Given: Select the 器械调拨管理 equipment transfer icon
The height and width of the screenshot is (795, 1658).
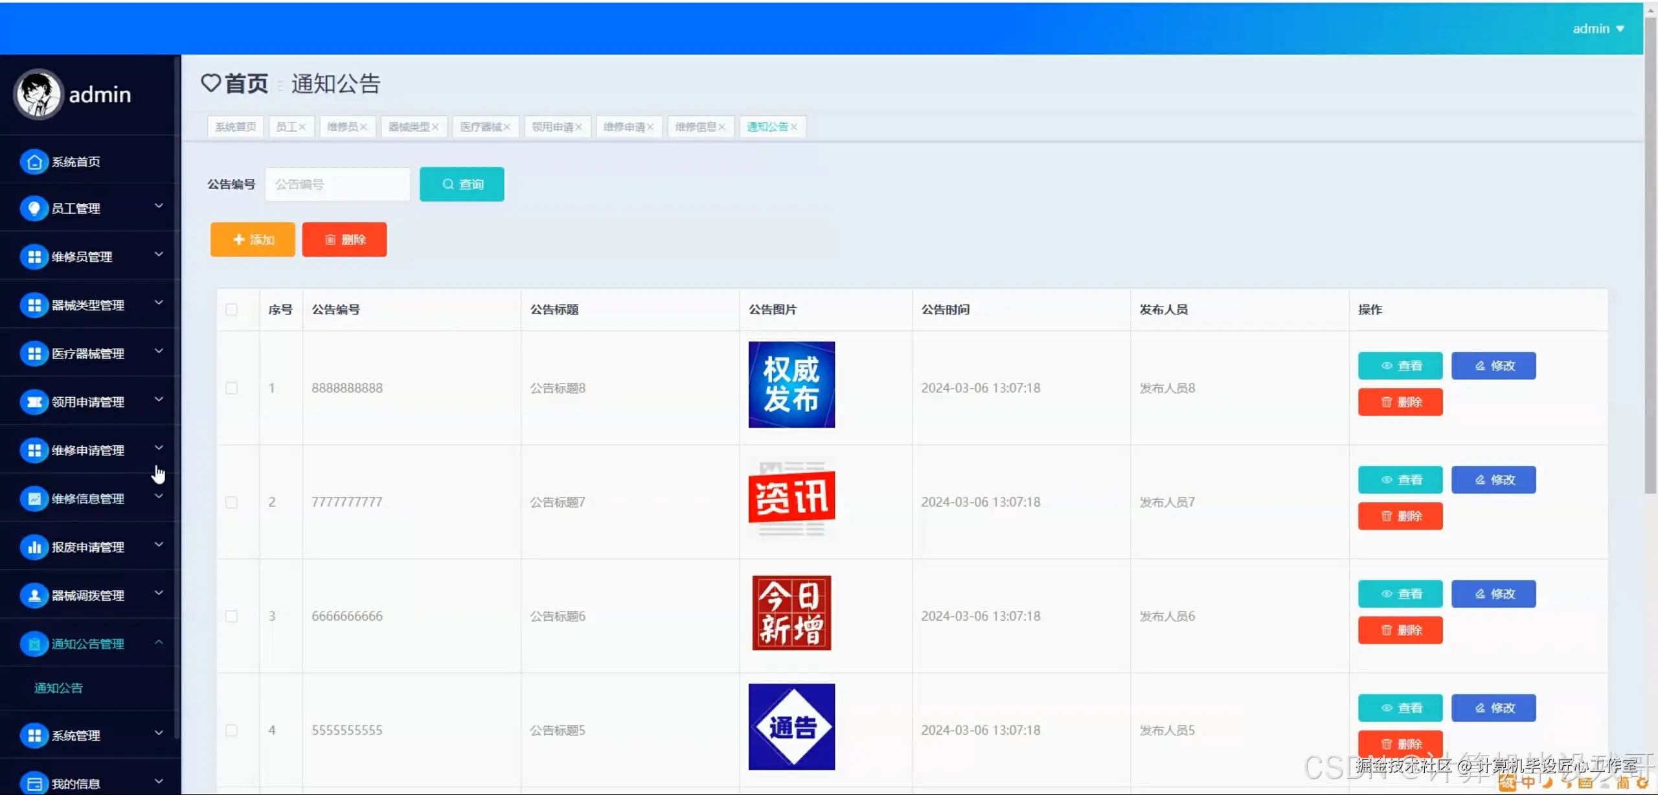Looking at the screenshot, I should 34,595.
